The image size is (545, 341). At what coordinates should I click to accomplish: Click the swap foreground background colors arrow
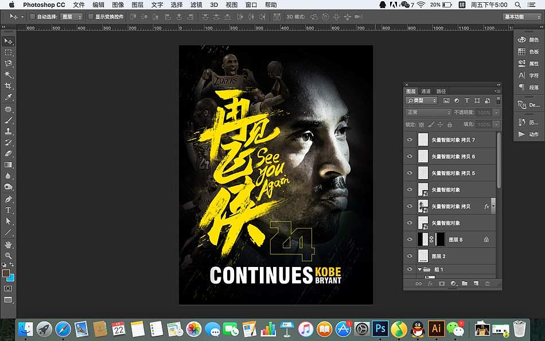click(x=12, y=265)
